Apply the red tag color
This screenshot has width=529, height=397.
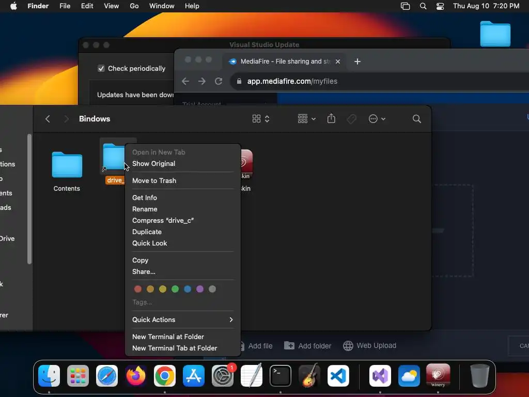click(137, 289)
